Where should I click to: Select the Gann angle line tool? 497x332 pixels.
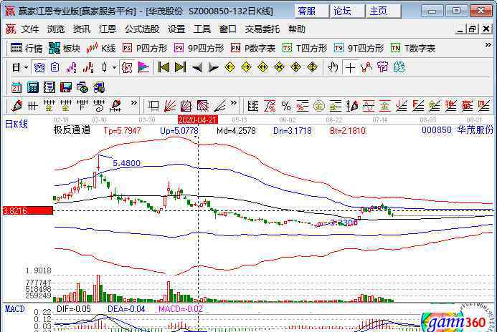tap(219, 106)
